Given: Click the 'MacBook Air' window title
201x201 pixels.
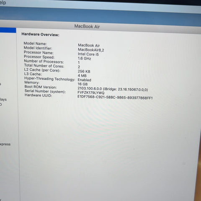Looking at the screenshot, I should point(87,26).
